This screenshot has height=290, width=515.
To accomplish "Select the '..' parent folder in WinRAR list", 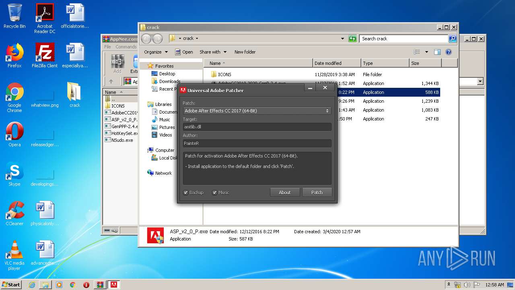I will click(x=109, y=99).
